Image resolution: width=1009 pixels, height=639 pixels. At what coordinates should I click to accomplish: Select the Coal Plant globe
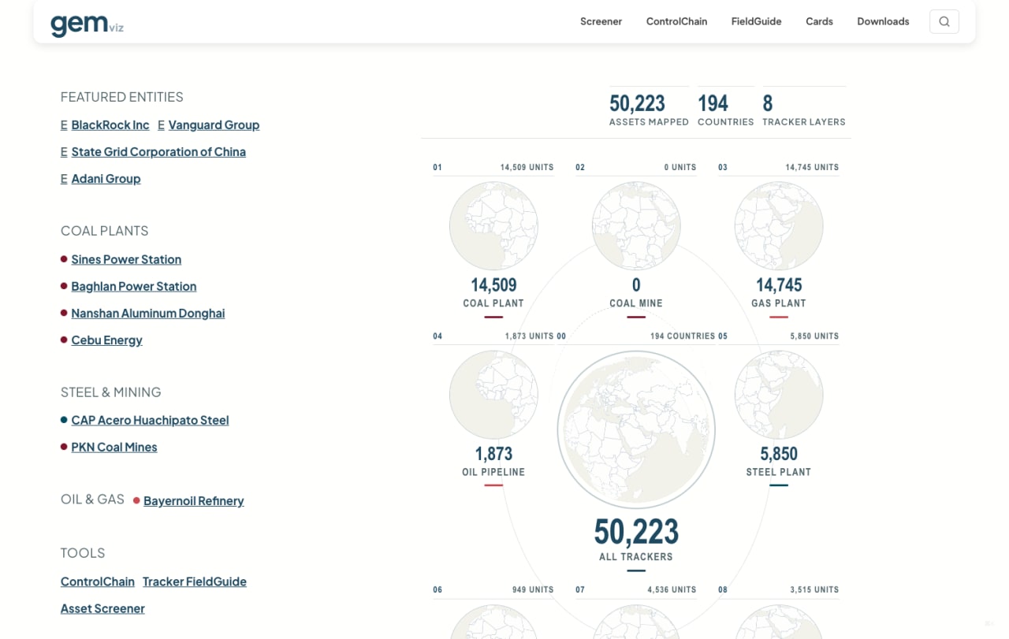[493, 226]
